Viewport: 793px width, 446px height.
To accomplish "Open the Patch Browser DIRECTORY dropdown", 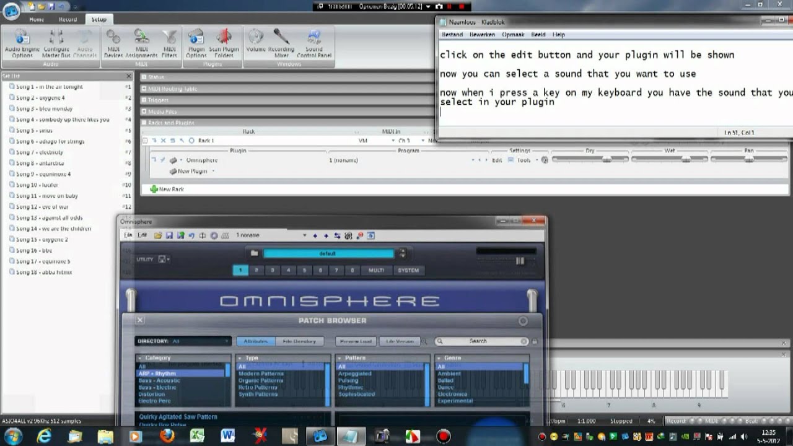I will click(183, 341).
